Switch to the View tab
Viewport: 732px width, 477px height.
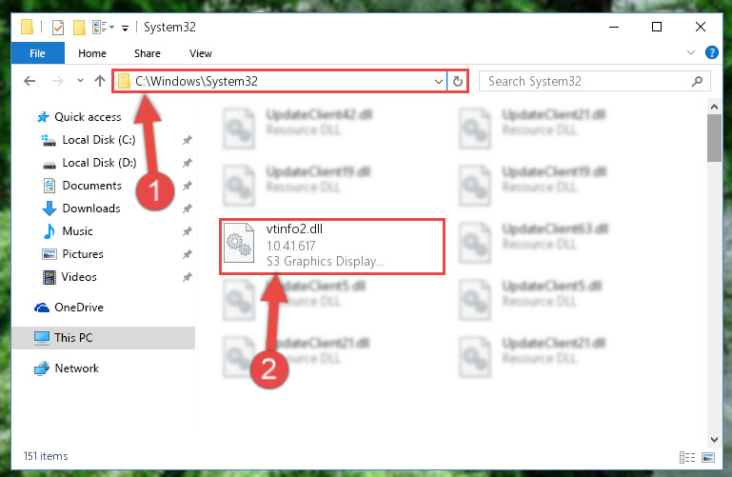tap(200, 53)
